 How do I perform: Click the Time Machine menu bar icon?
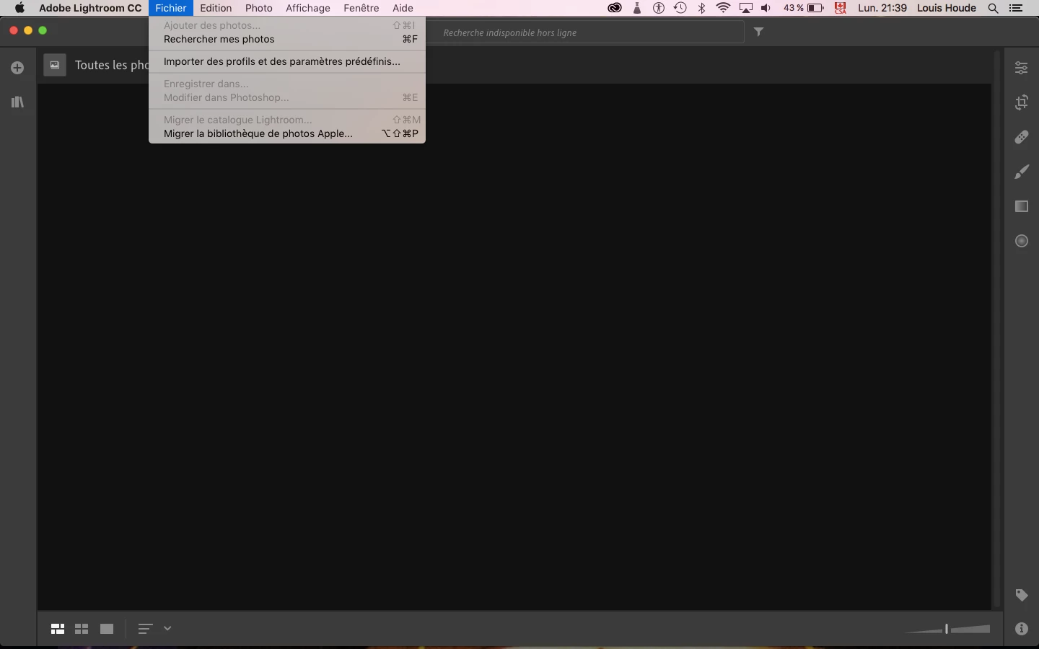coord(680,8)
